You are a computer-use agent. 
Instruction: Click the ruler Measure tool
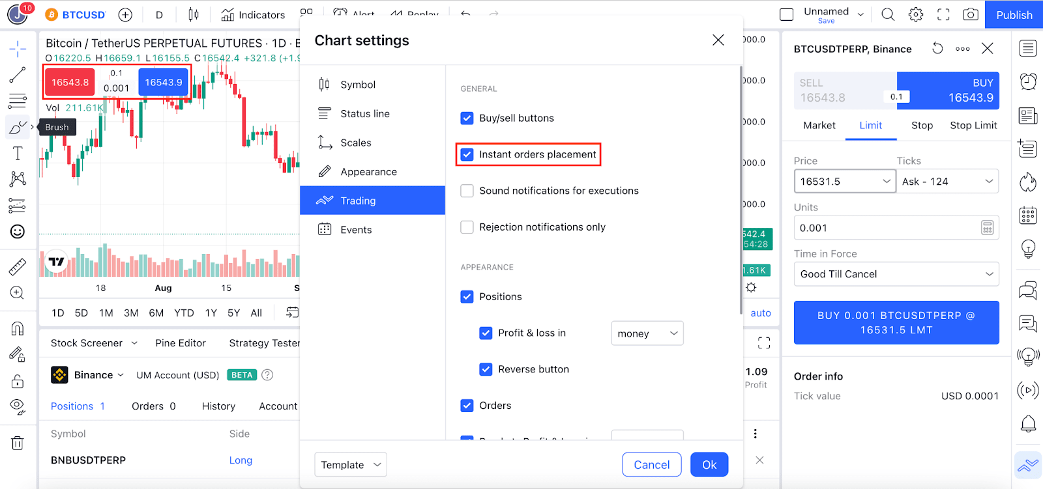click(x=18, y=266)
